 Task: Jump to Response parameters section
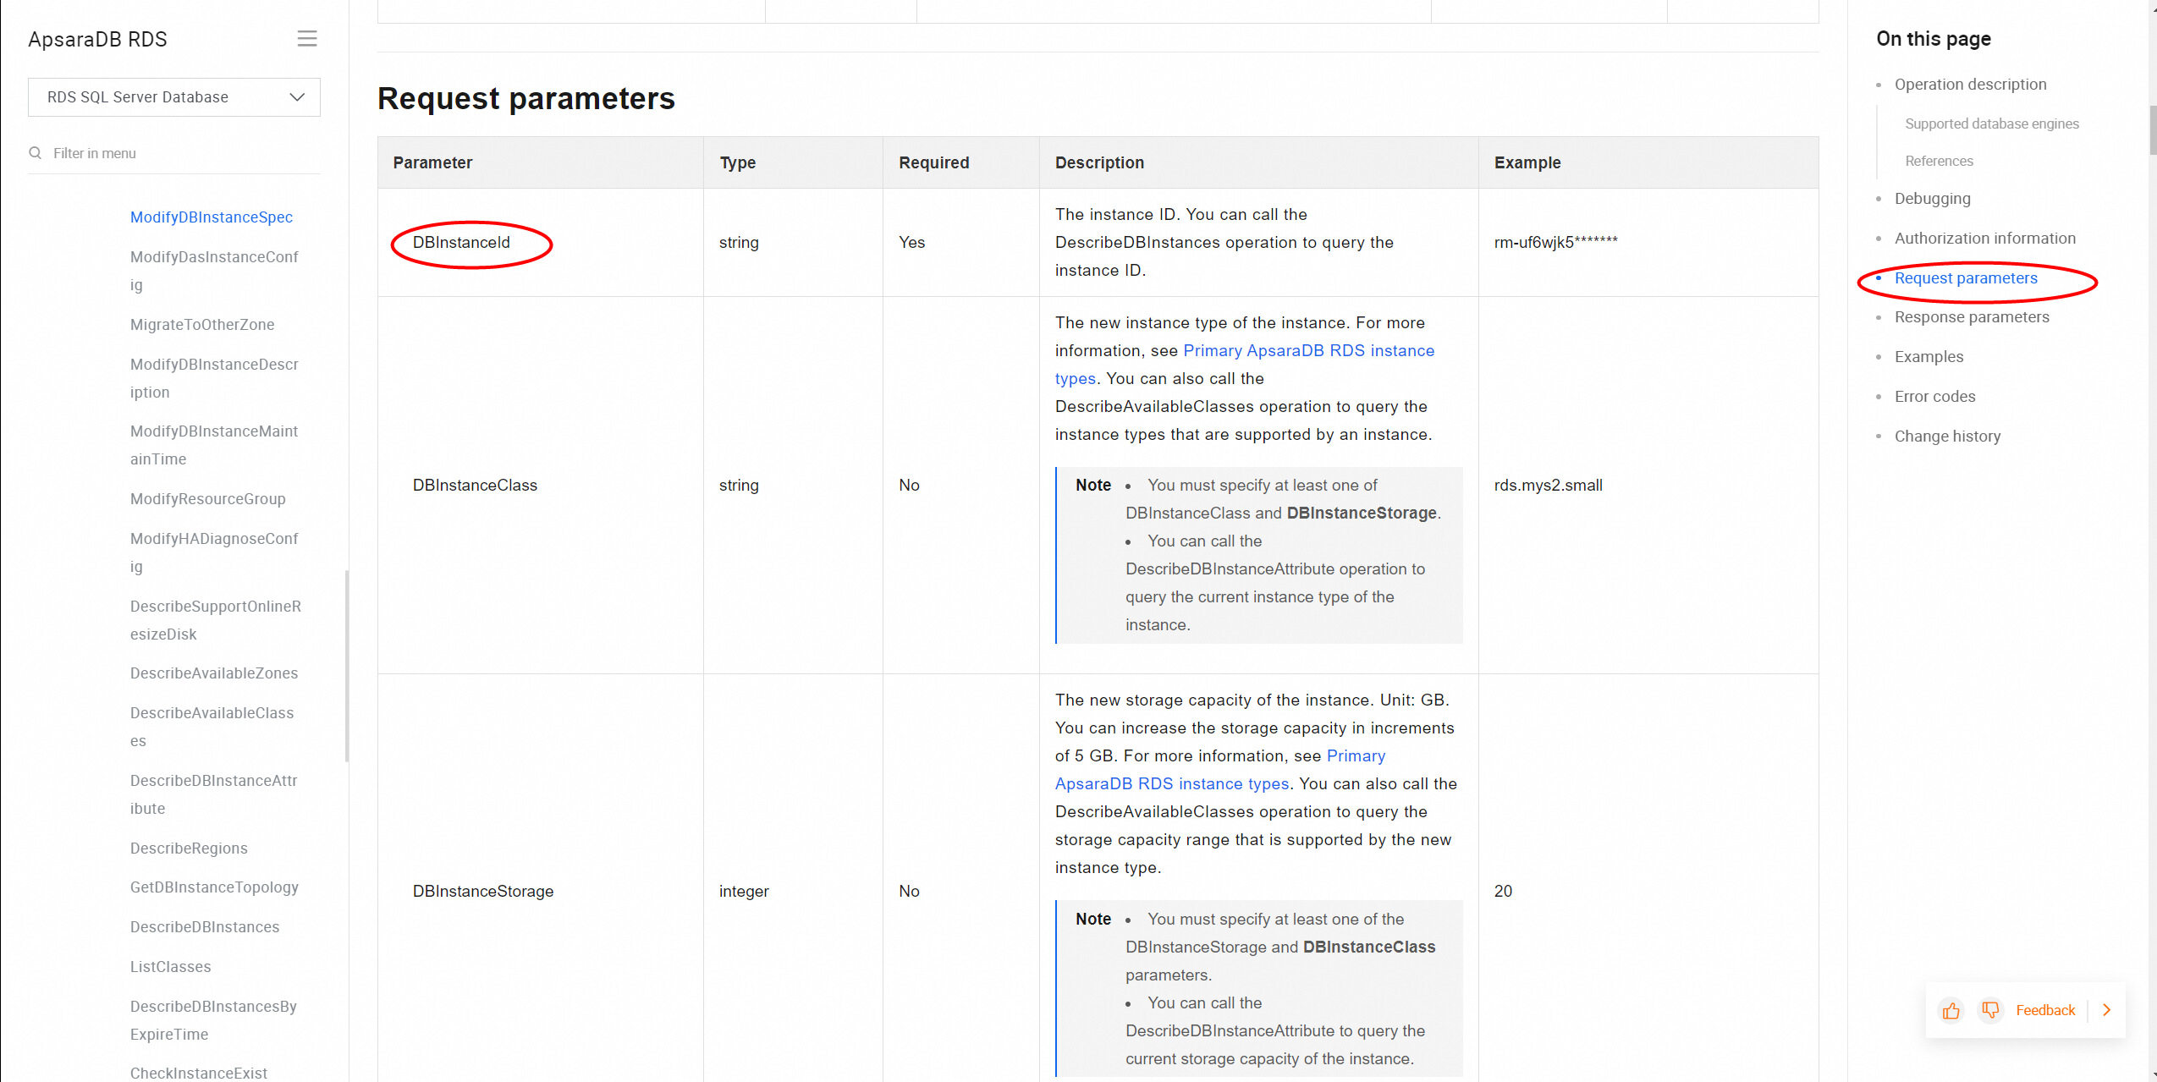click(1971, 317)
